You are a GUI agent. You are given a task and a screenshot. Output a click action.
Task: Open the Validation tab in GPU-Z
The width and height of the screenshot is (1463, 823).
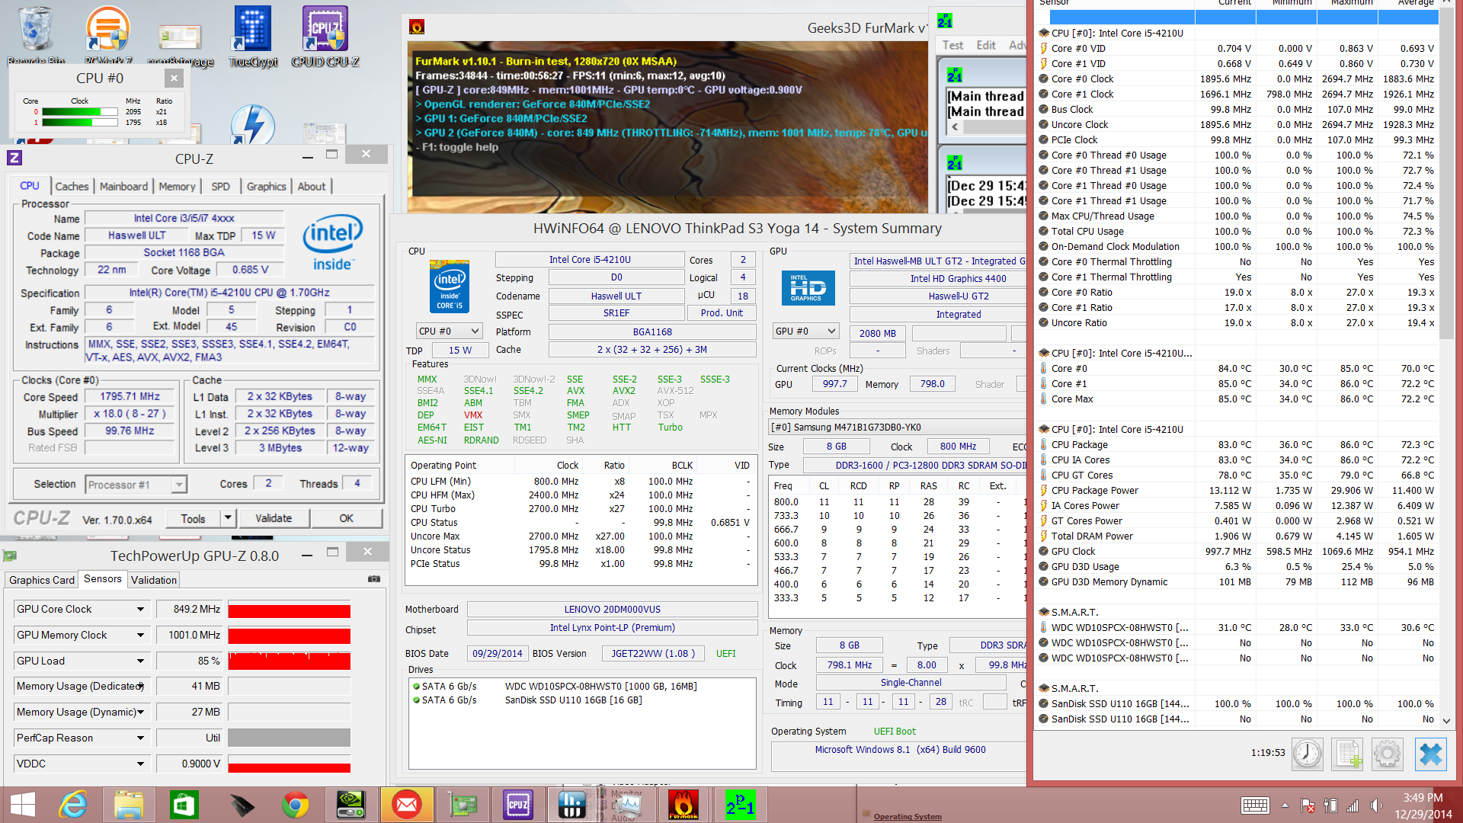coord(154,581)
